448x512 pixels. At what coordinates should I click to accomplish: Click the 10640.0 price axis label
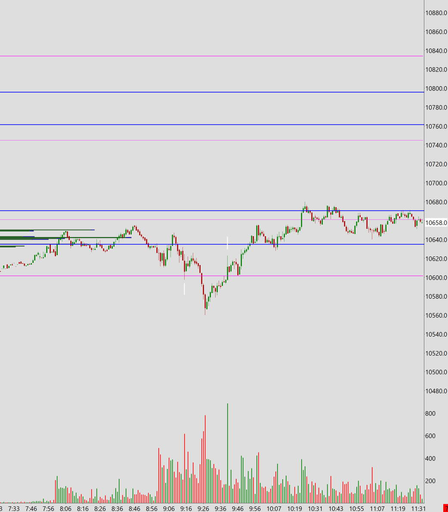[x=436, y=240]
